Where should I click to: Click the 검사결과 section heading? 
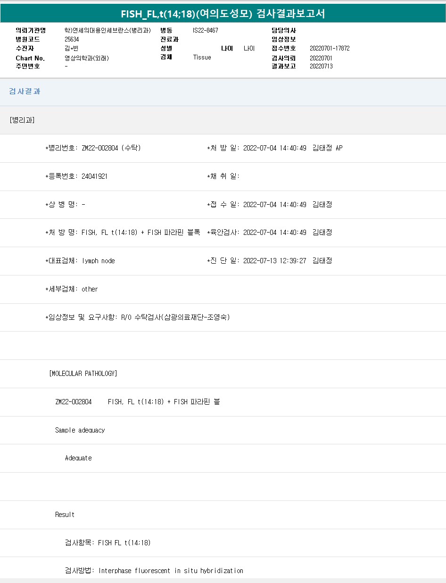(25, 92)
